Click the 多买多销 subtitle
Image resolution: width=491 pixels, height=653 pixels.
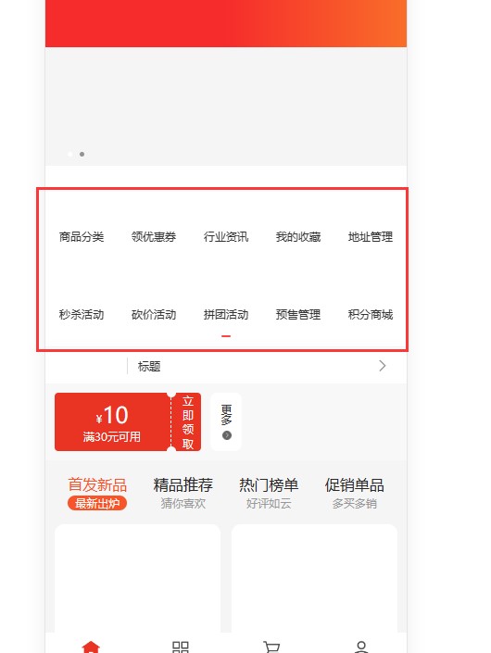tap(355, 504)
